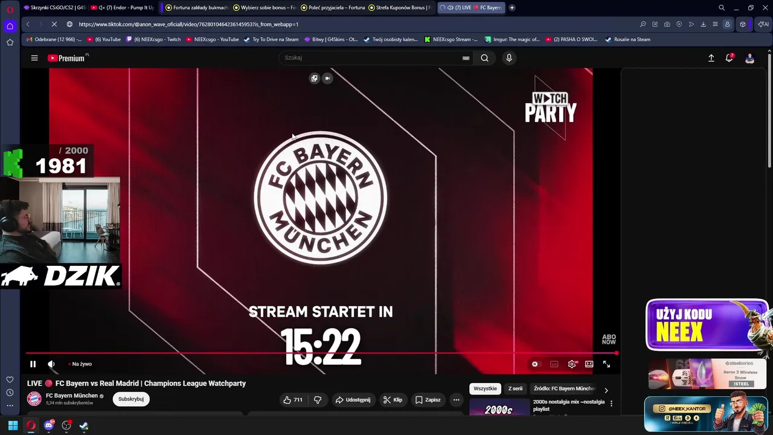The image size is (773, 435).
Task: Select the Wszystkie filter chip
Action: point(485,389)
